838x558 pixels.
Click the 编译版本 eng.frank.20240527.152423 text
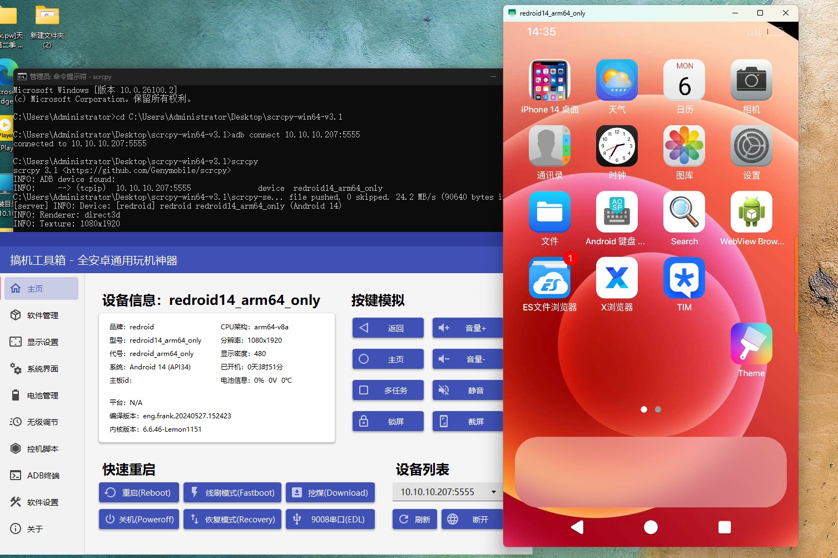pyautogui.click(x=170, y=416)
